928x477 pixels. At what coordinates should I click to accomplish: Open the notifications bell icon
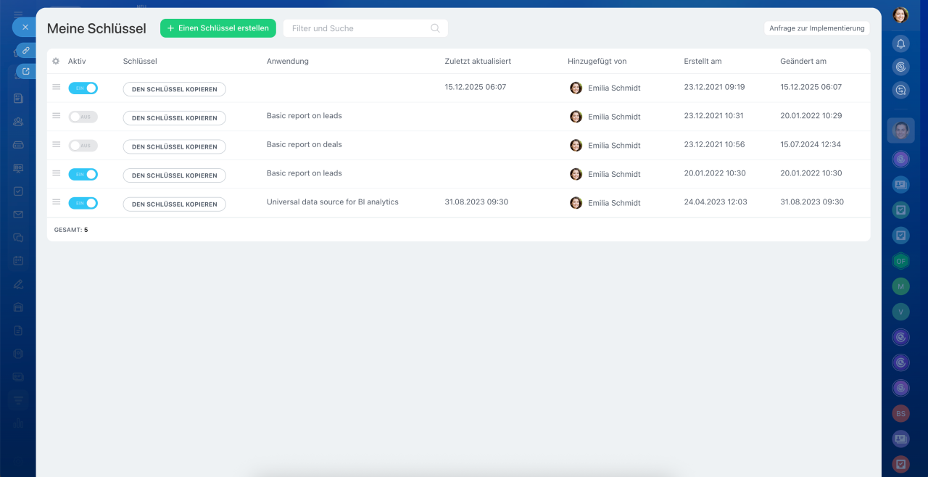tap(900, 43)
